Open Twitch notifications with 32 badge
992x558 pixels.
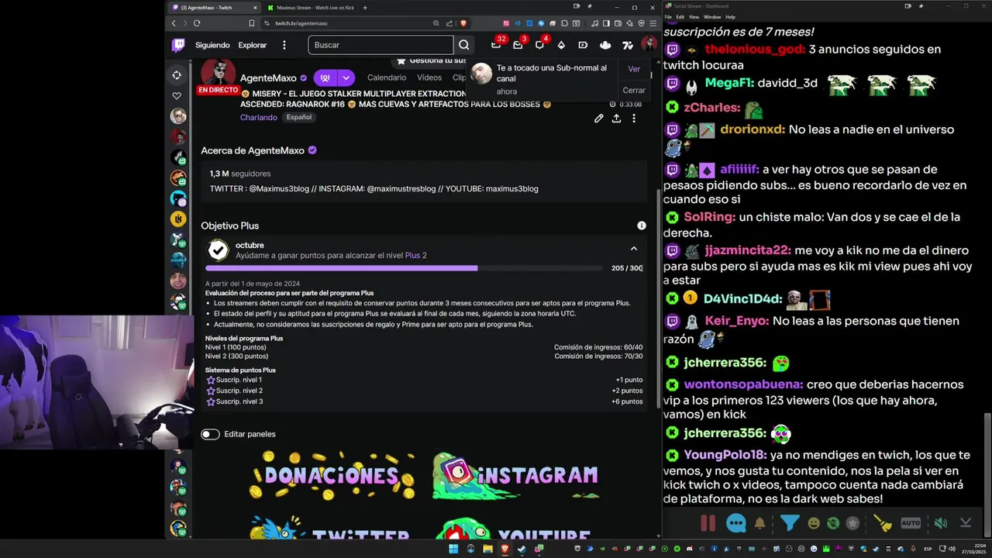496,45
